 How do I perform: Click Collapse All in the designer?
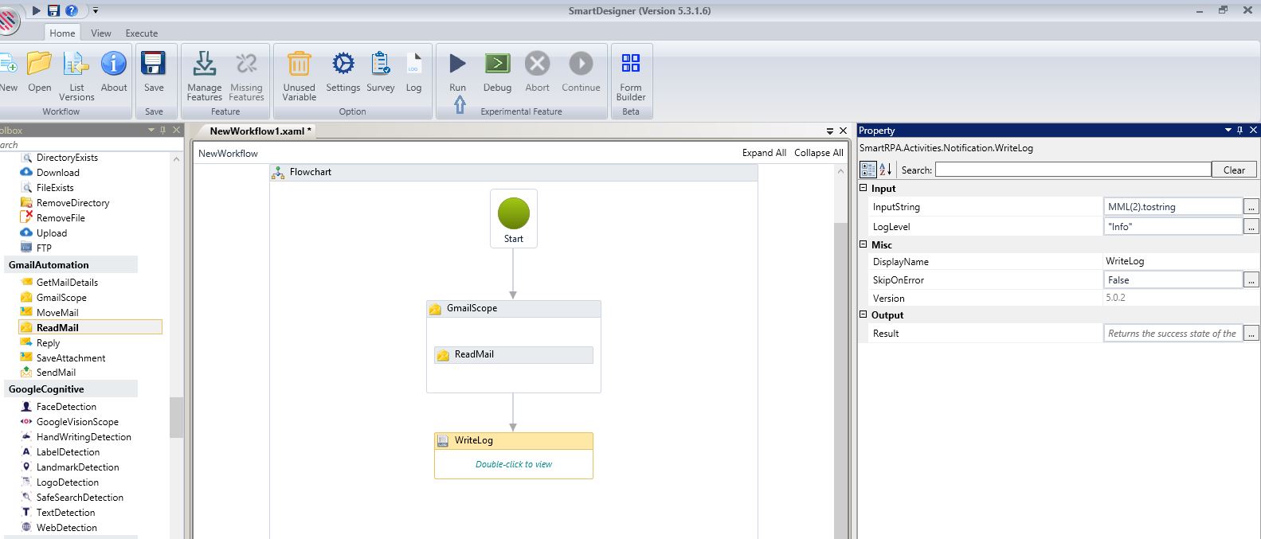pyautogui.click(x=819, y=153)
